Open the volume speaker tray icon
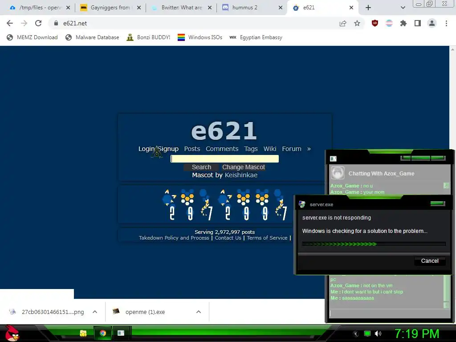Viewport: 456px width, 342px height. tap(378, 334)
